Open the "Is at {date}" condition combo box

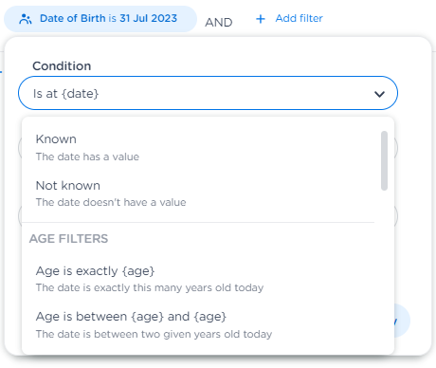click(x=208, y=93)
